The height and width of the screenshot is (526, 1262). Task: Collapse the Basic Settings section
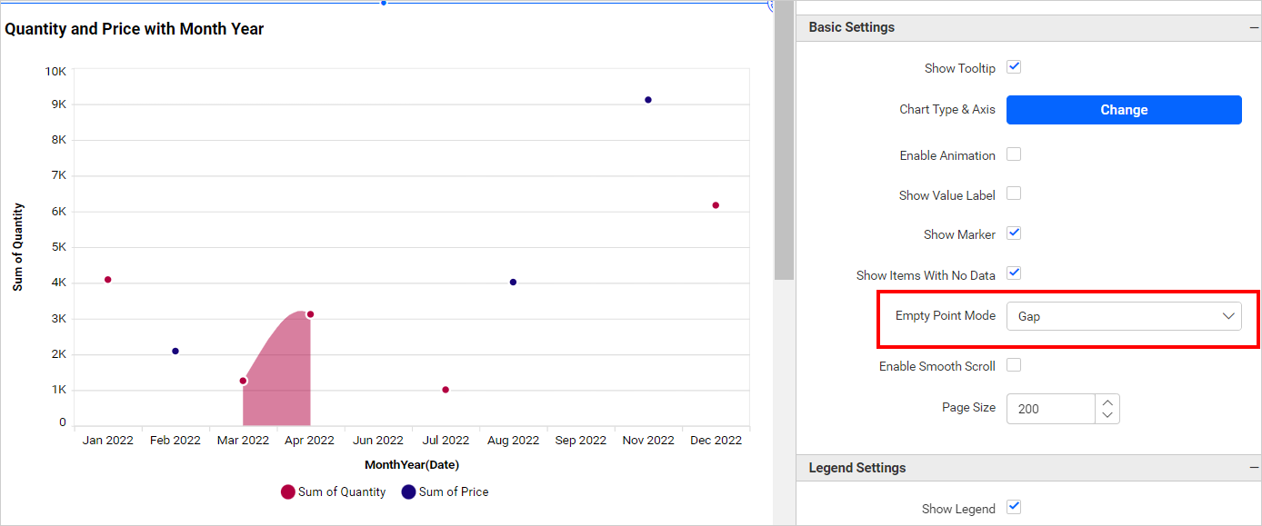click(1254, 28)
